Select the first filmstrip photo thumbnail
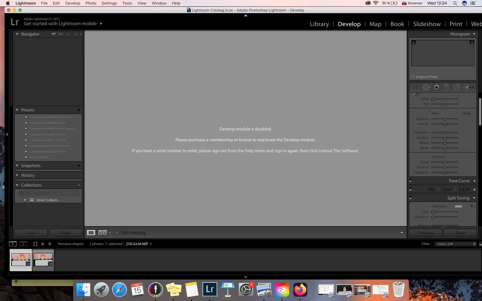This screenshot has width=482, height=301. tap(21, 260)
